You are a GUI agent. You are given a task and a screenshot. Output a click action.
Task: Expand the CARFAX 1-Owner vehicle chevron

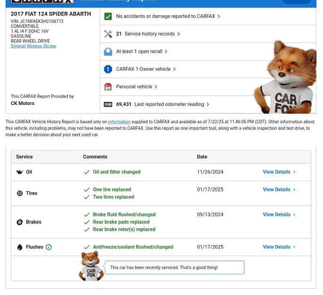pos(174,69)
